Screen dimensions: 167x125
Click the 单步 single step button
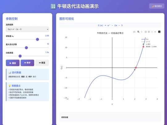(x=28, y=63)
